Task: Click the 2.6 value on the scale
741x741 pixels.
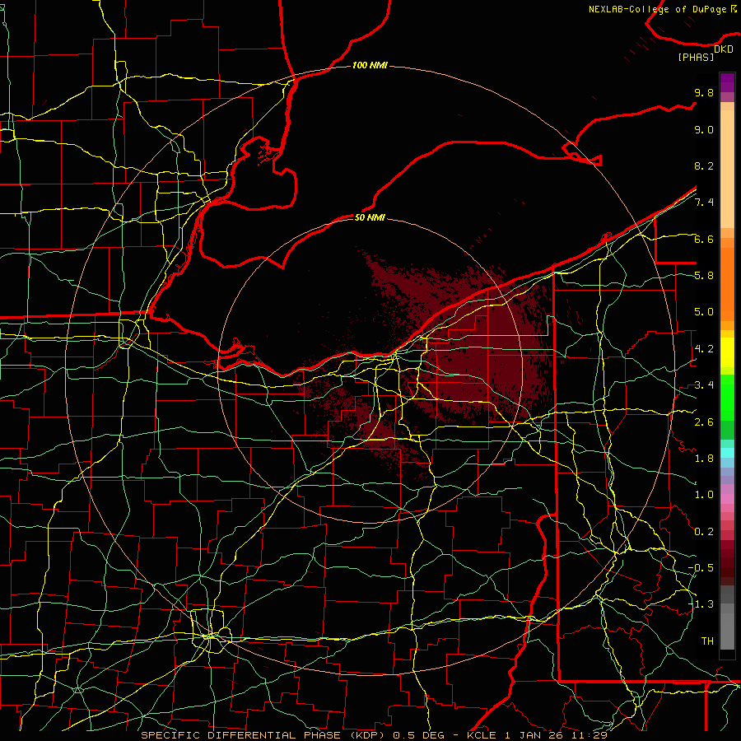Action: tap(704, 422)
